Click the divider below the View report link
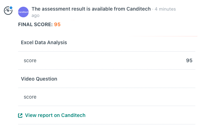The image size is (201, 135). click(107, 124)
